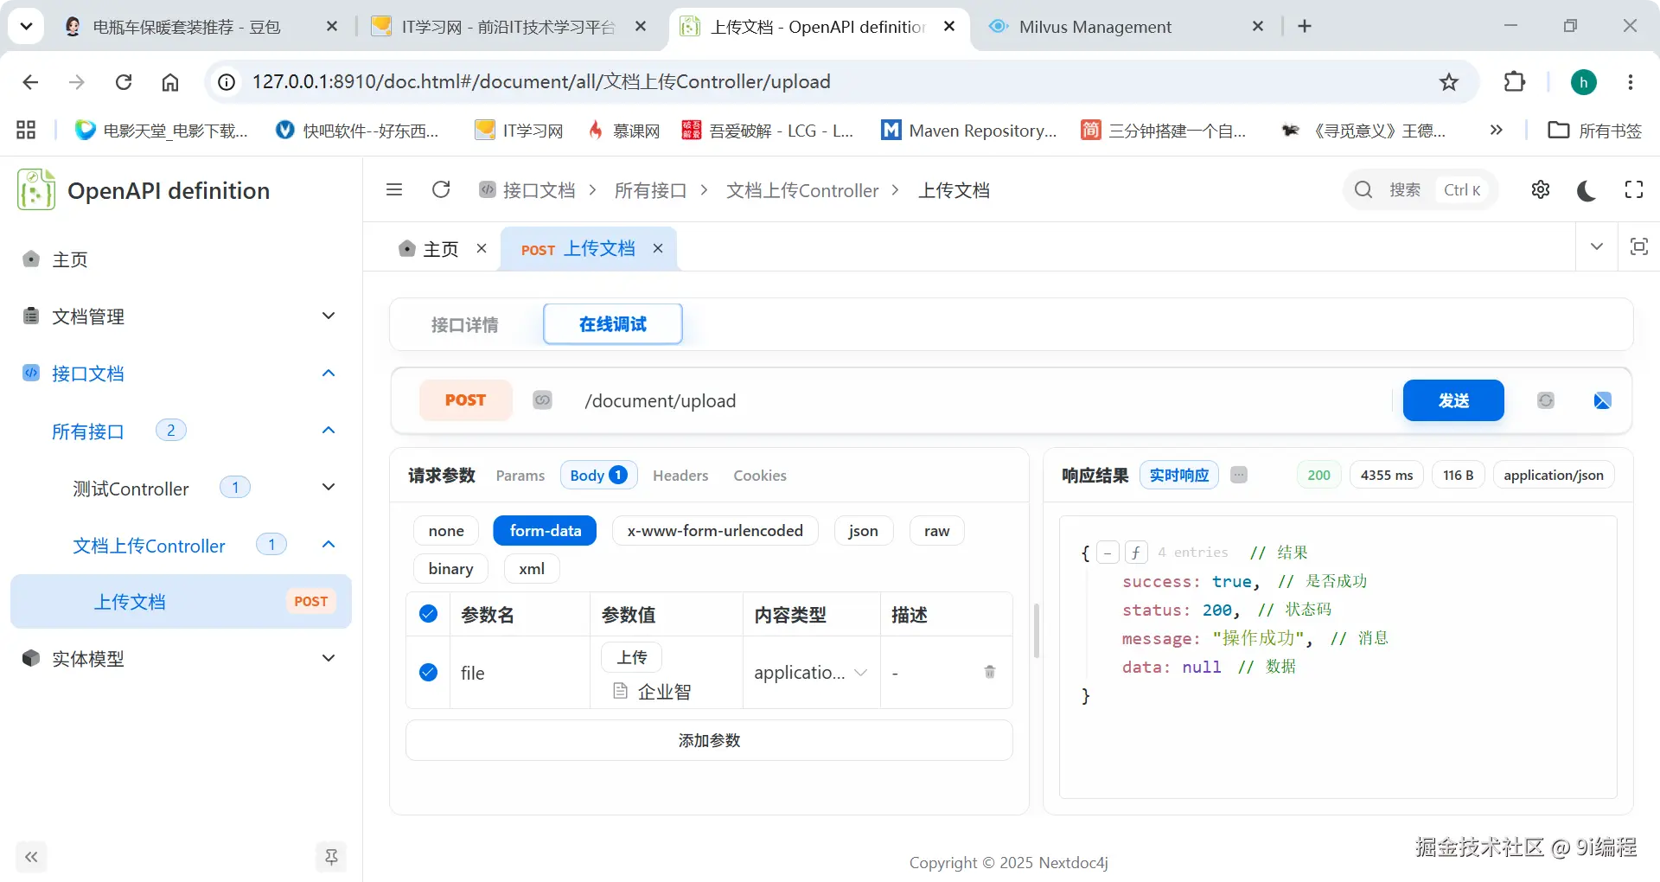1660x882 pixels.
Task: Open Params request tab
Action: point(520,476)
